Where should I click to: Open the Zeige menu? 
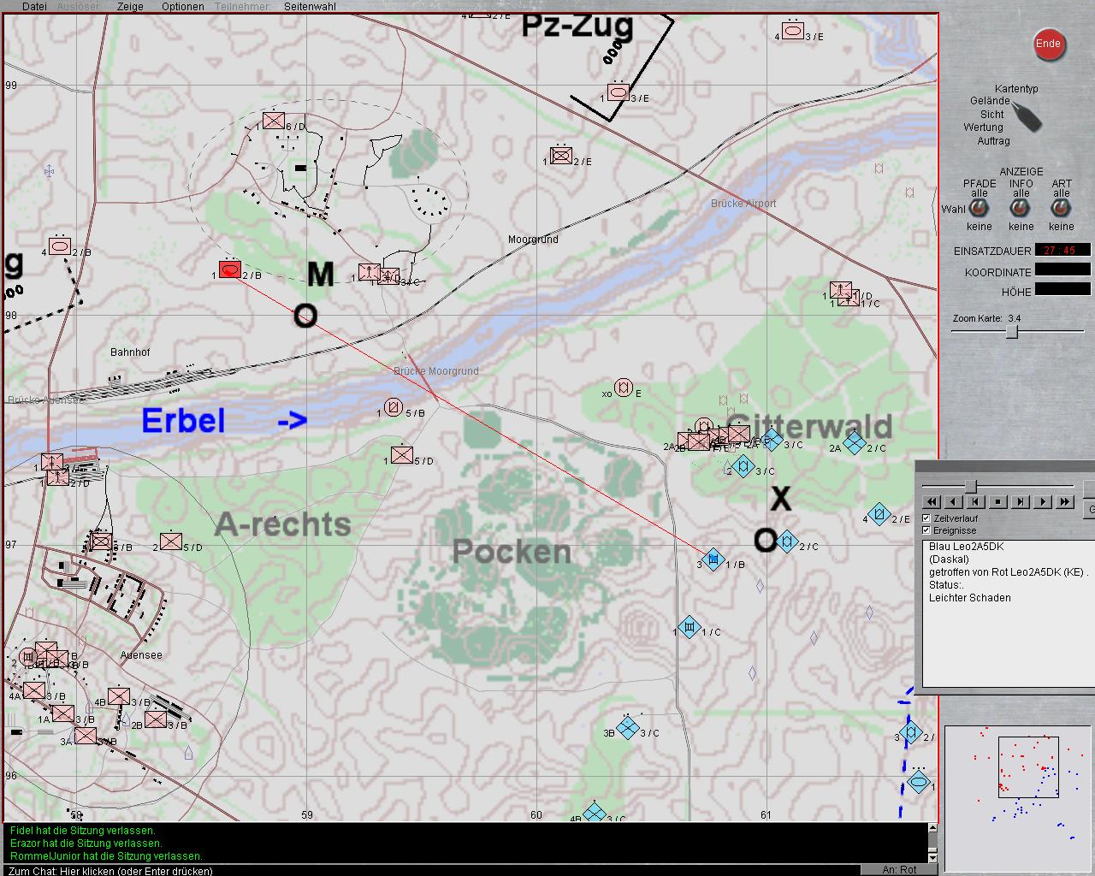tap(130, 6)
